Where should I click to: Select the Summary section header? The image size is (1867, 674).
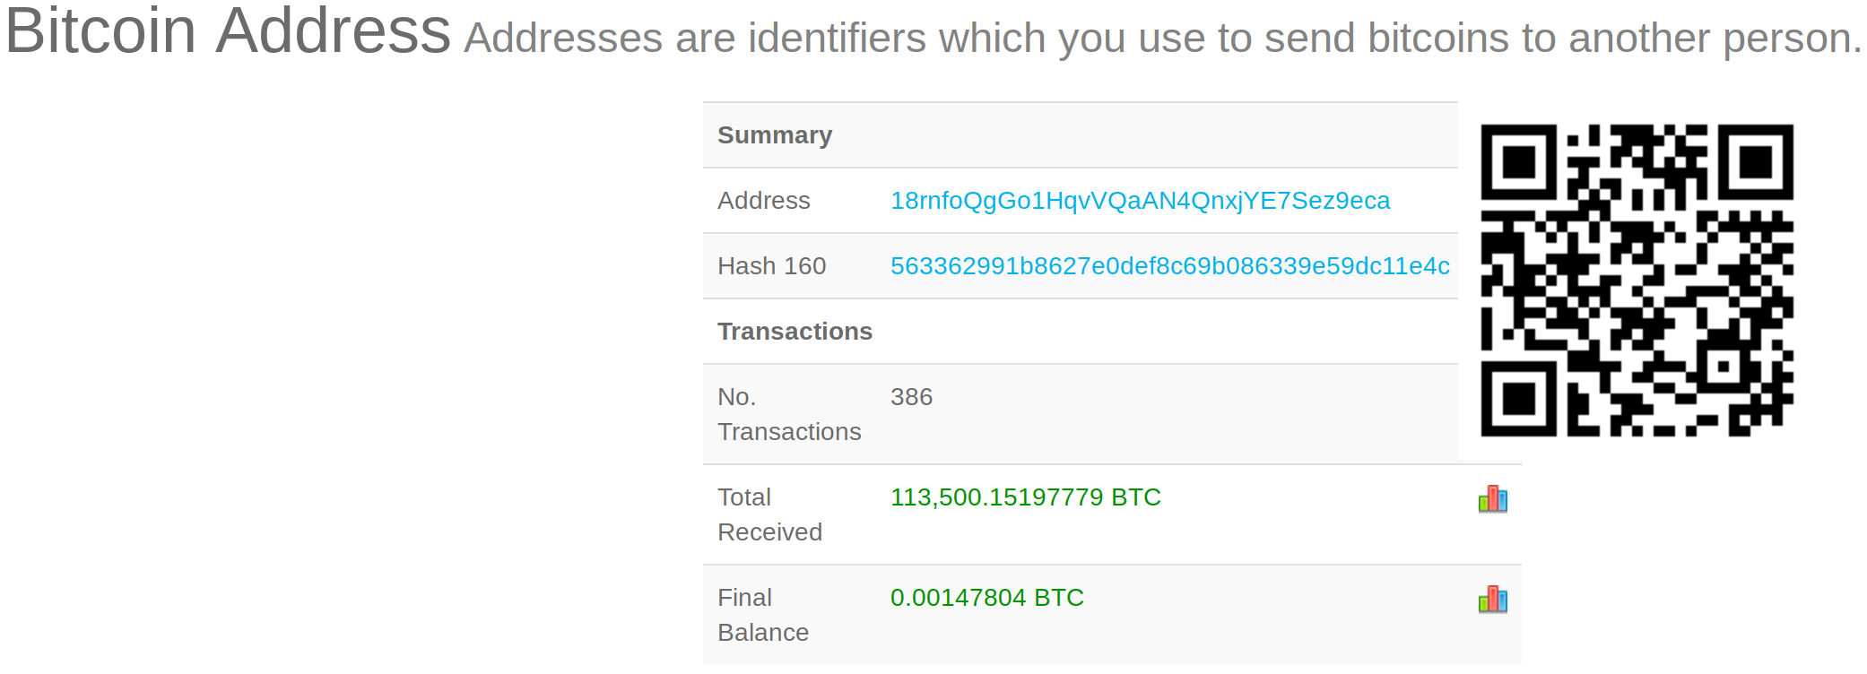point(775,135)
